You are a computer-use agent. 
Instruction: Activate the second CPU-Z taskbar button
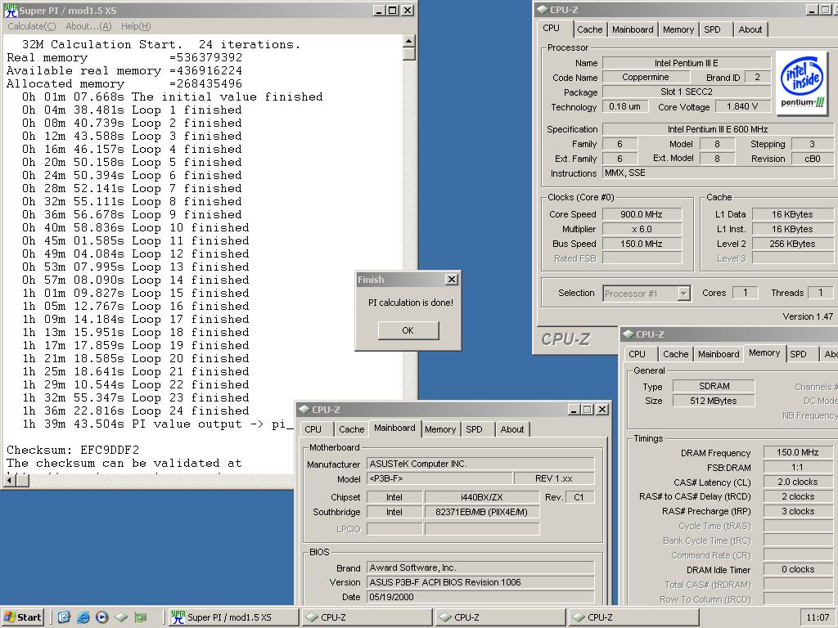click(500, 617)
